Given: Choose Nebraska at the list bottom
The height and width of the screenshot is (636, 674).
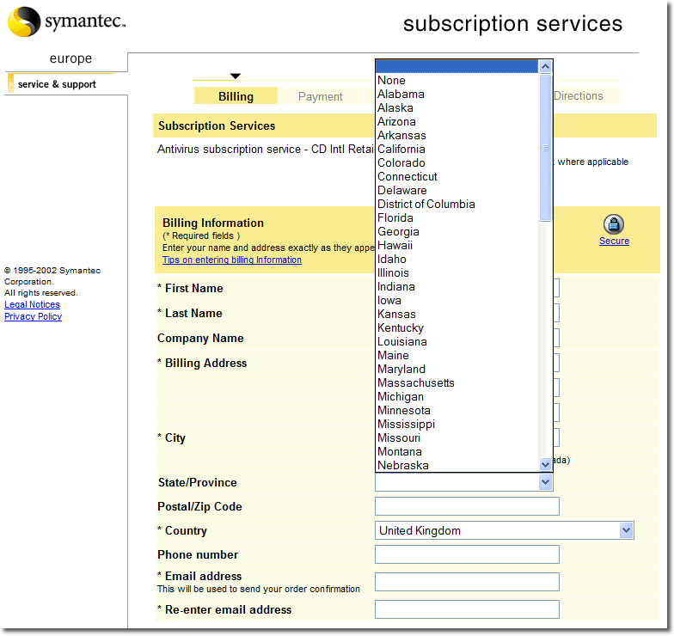Looking at the screenshot, I should [403, 465].
